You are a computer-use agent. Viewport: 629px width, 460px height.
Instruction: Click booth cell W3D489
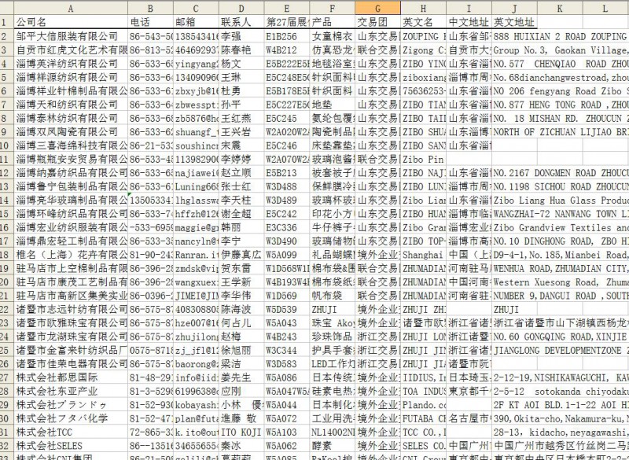click(287, 201)
